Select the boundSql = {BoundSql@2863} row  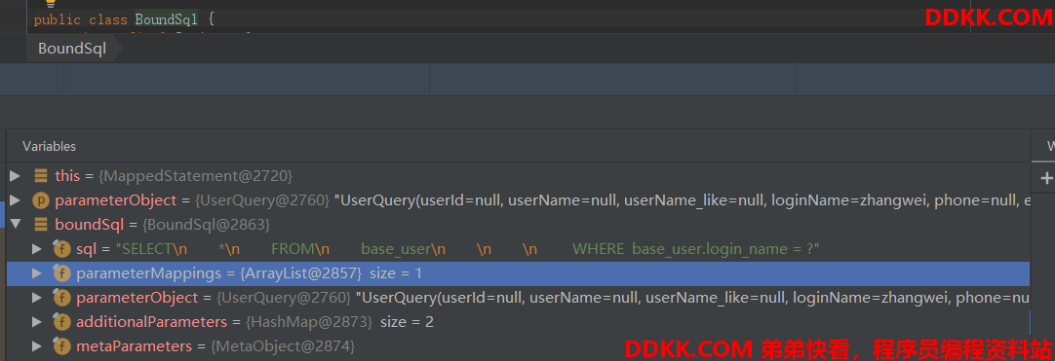click(x=518, y=224)
